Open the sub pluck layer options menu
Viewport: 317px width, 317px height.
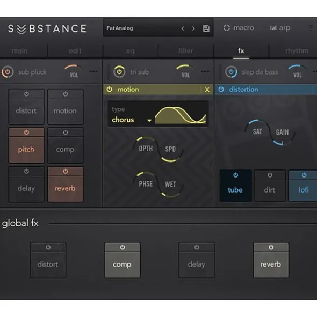(x=93, y=71)
